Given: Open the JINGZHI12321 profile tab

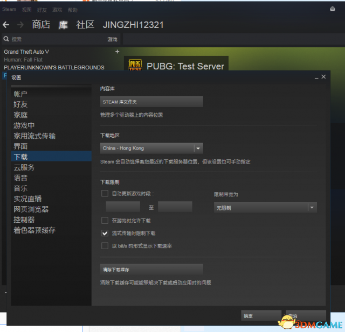Looking at the screenshot, I should pos(133,25).
